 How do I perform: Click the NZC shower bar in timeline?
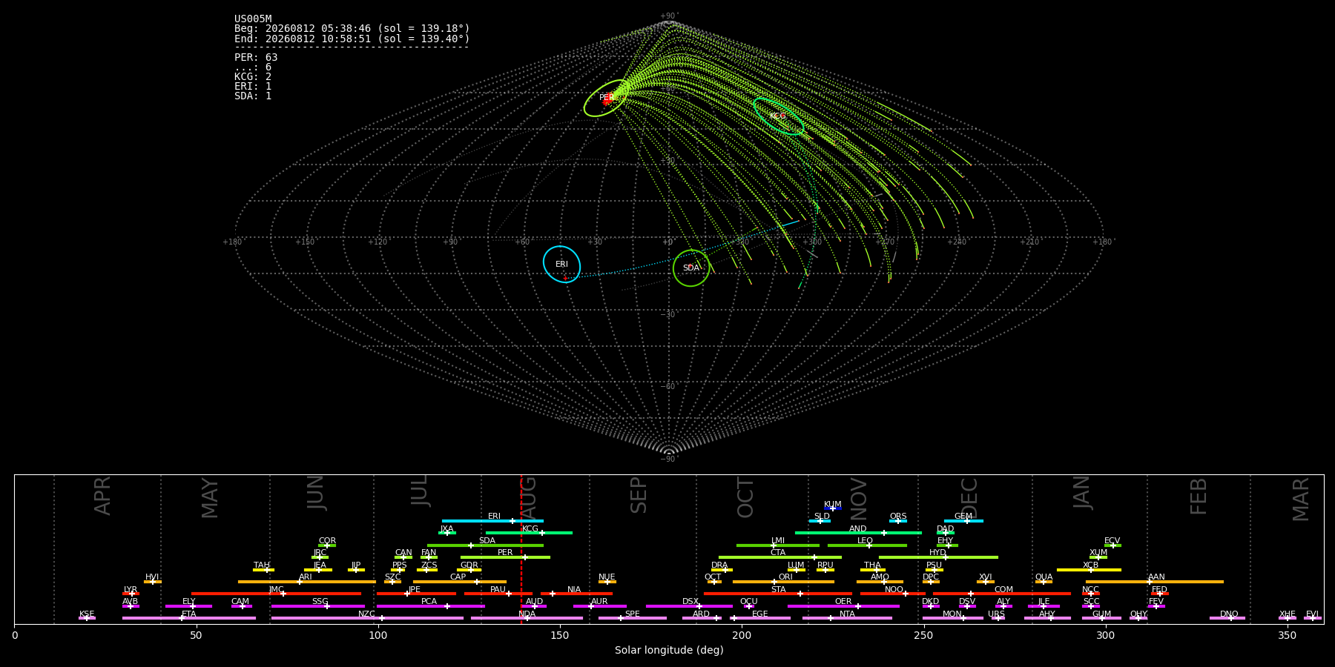pos(367,618)
